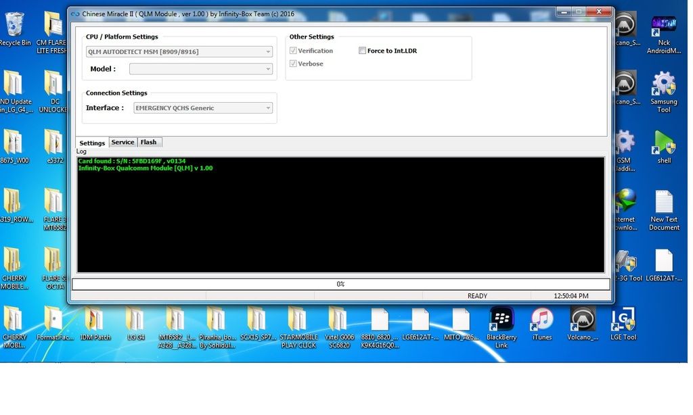
Task: Select the SCX15_SP7 folder icon
Action: click(258, 323)
